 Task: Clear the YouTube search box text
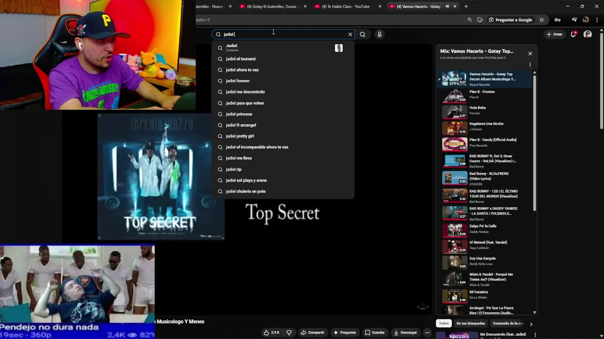click(x=350, y=34)
